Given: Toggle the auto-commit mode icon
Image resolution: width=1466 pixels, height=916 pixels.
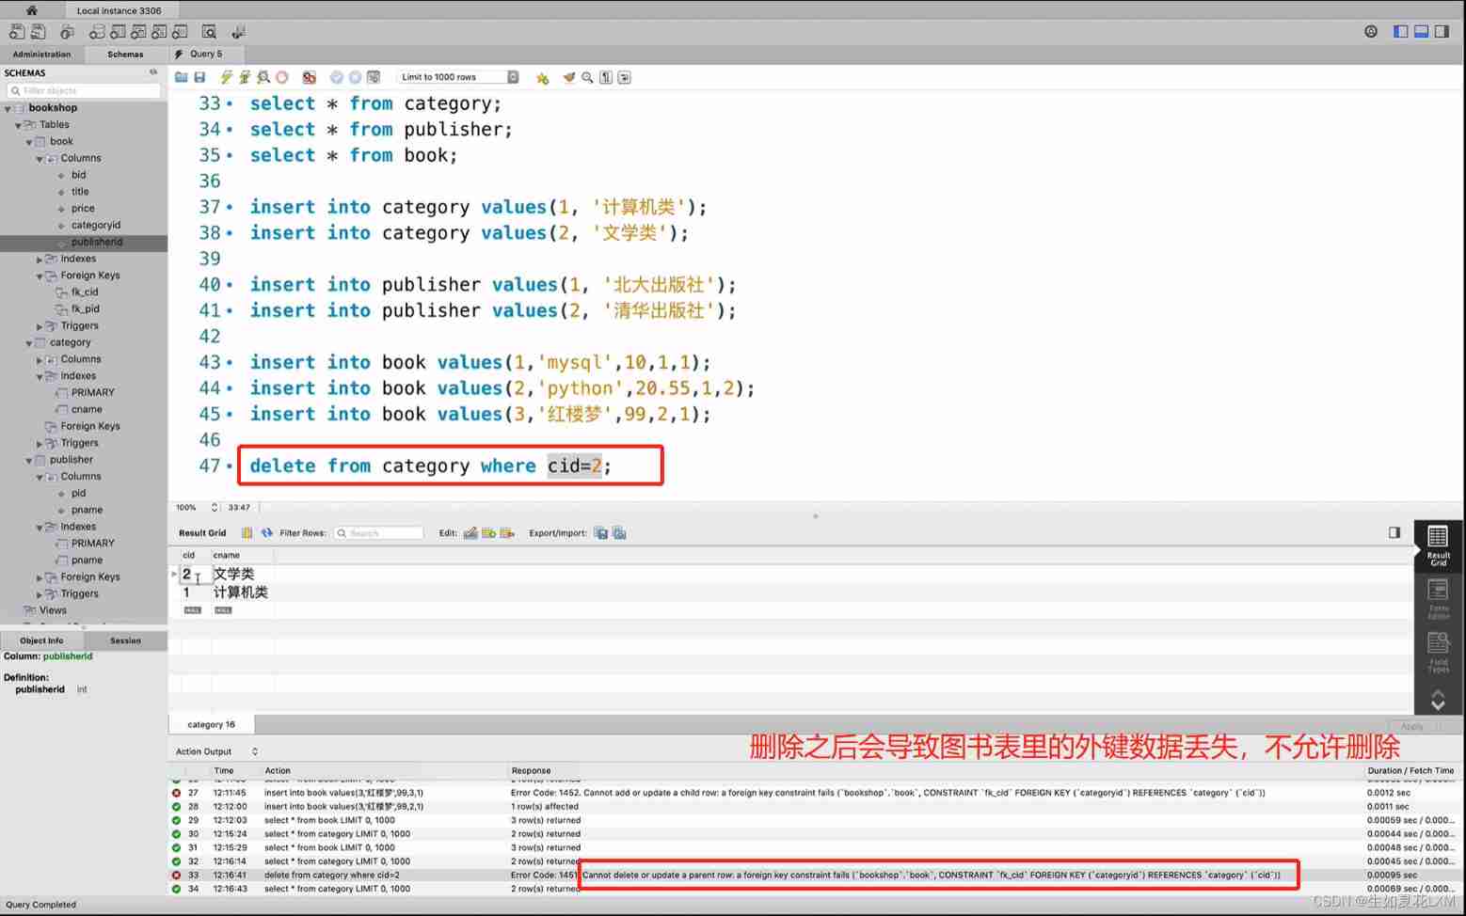Looking at the screenshot, I should coord(374,77).
